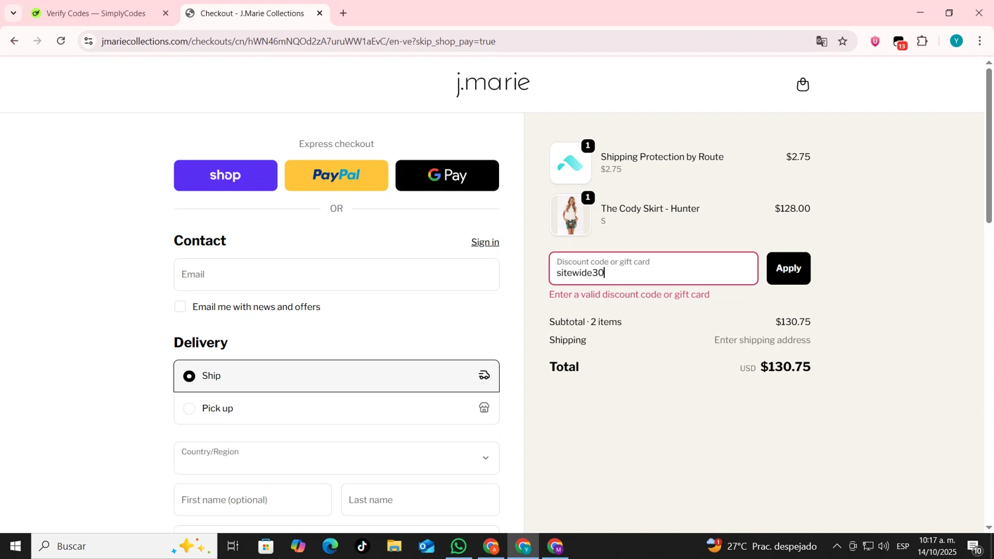Open the Chrome profile avatar

point(956,41)
